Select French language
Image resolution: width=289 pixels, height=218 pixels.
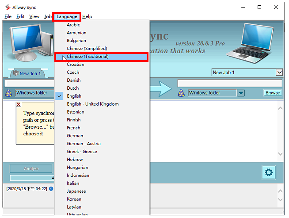click(x=102, y=128)
